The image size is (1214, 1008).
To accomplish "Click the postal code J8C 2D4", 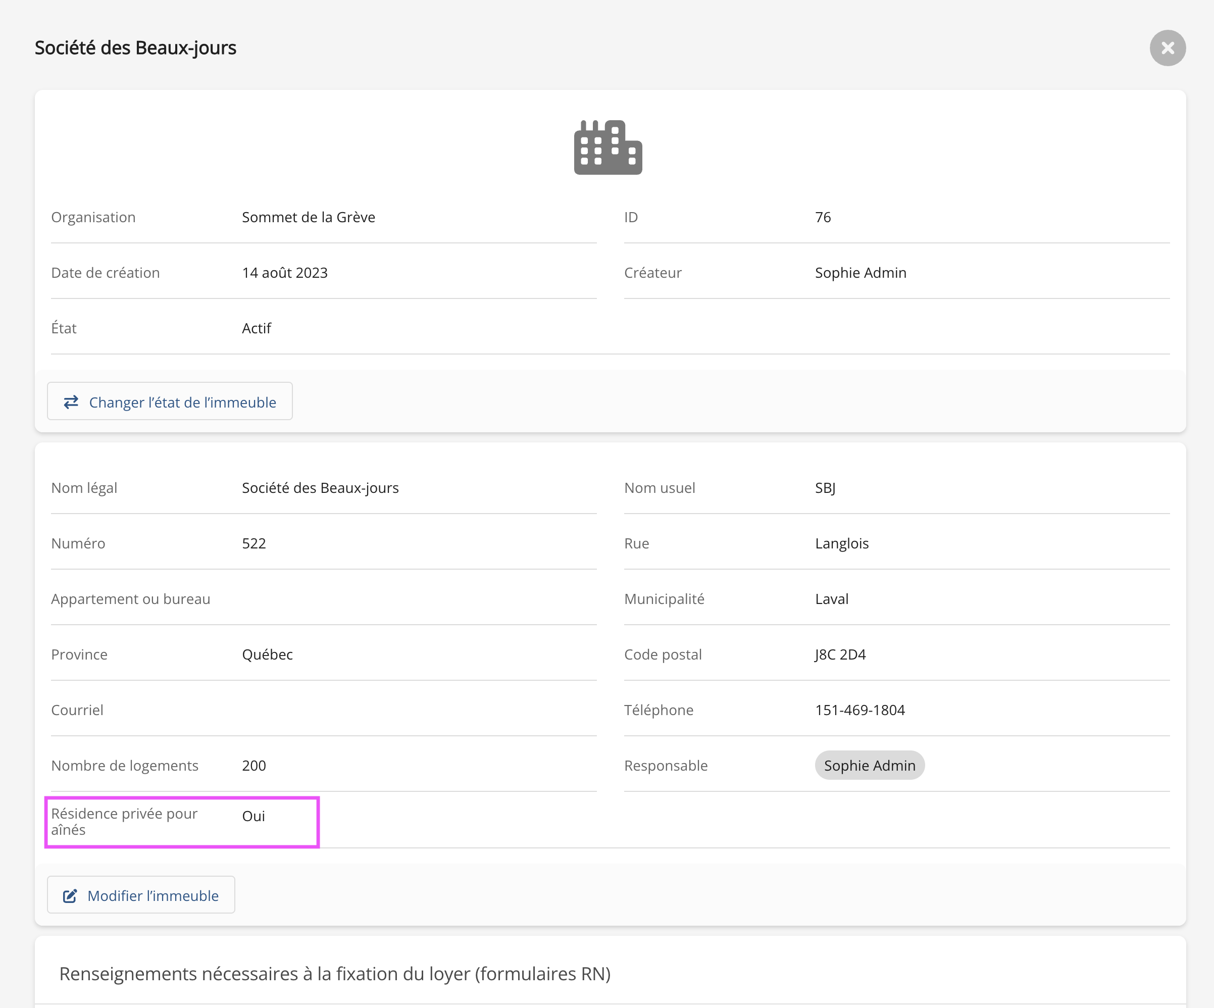I will [x=840, y=654].
